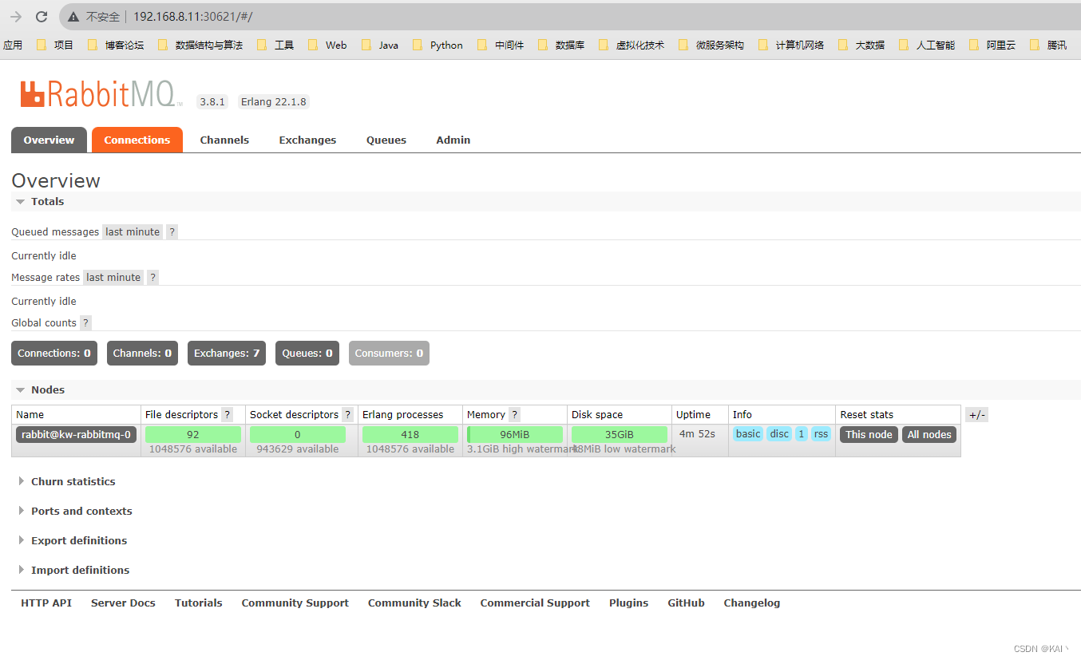This screenshot has width=1081, height=660.
Task: Click the Disk space 35GiB bar
Action: [620, 434]
